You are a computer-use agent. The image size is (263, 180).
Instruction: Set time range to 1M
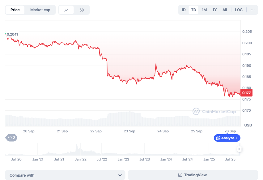tap(204, 10)
